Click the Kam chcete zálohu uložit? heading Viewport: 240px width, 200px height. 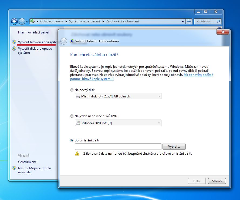tap(94, 55)
